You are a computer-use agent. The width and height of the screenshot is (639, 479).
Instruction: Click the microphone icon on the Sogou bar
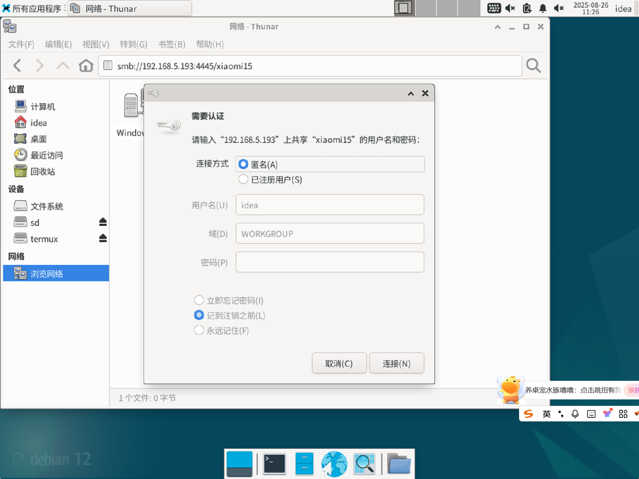[x=575, y=414]
